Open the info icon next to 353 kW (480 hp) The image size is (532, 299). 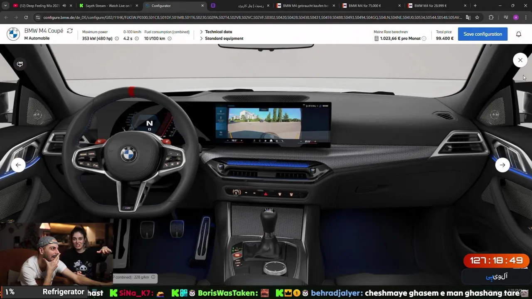tap(117, 39)
